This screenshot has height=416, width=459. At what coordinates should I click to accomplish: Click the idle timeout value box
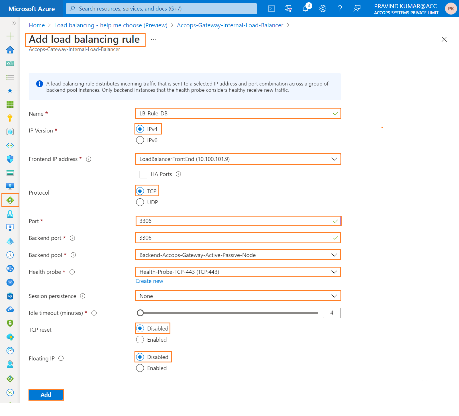332,313
